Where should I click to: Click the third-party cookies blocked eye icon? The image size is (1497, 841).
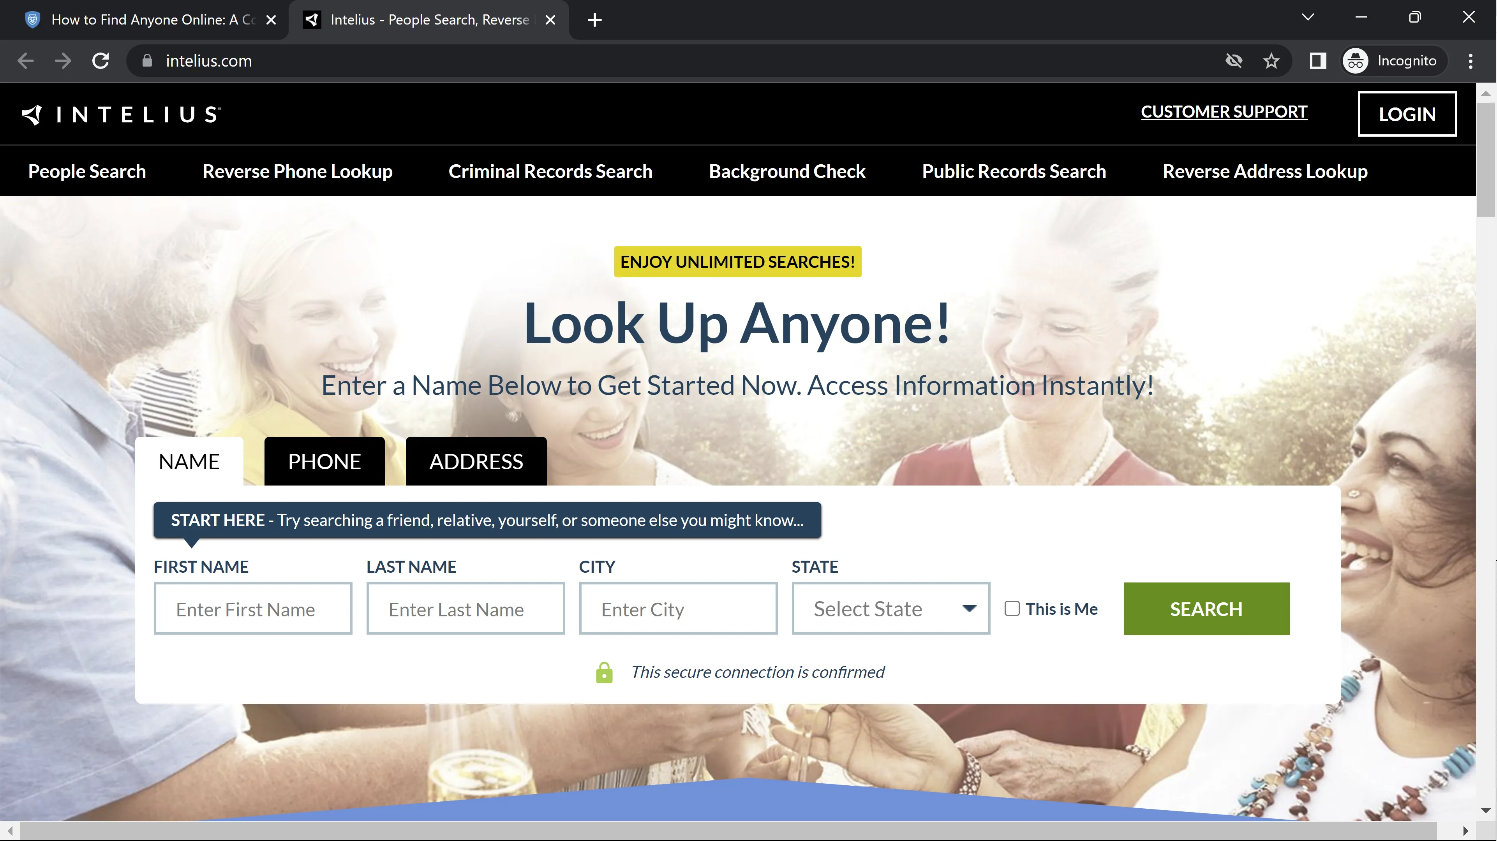(x=1233, y=61)
